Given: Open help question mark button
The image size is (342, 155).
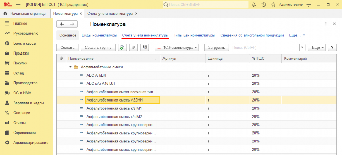Looking at the screenshot, I should point(332,48).
